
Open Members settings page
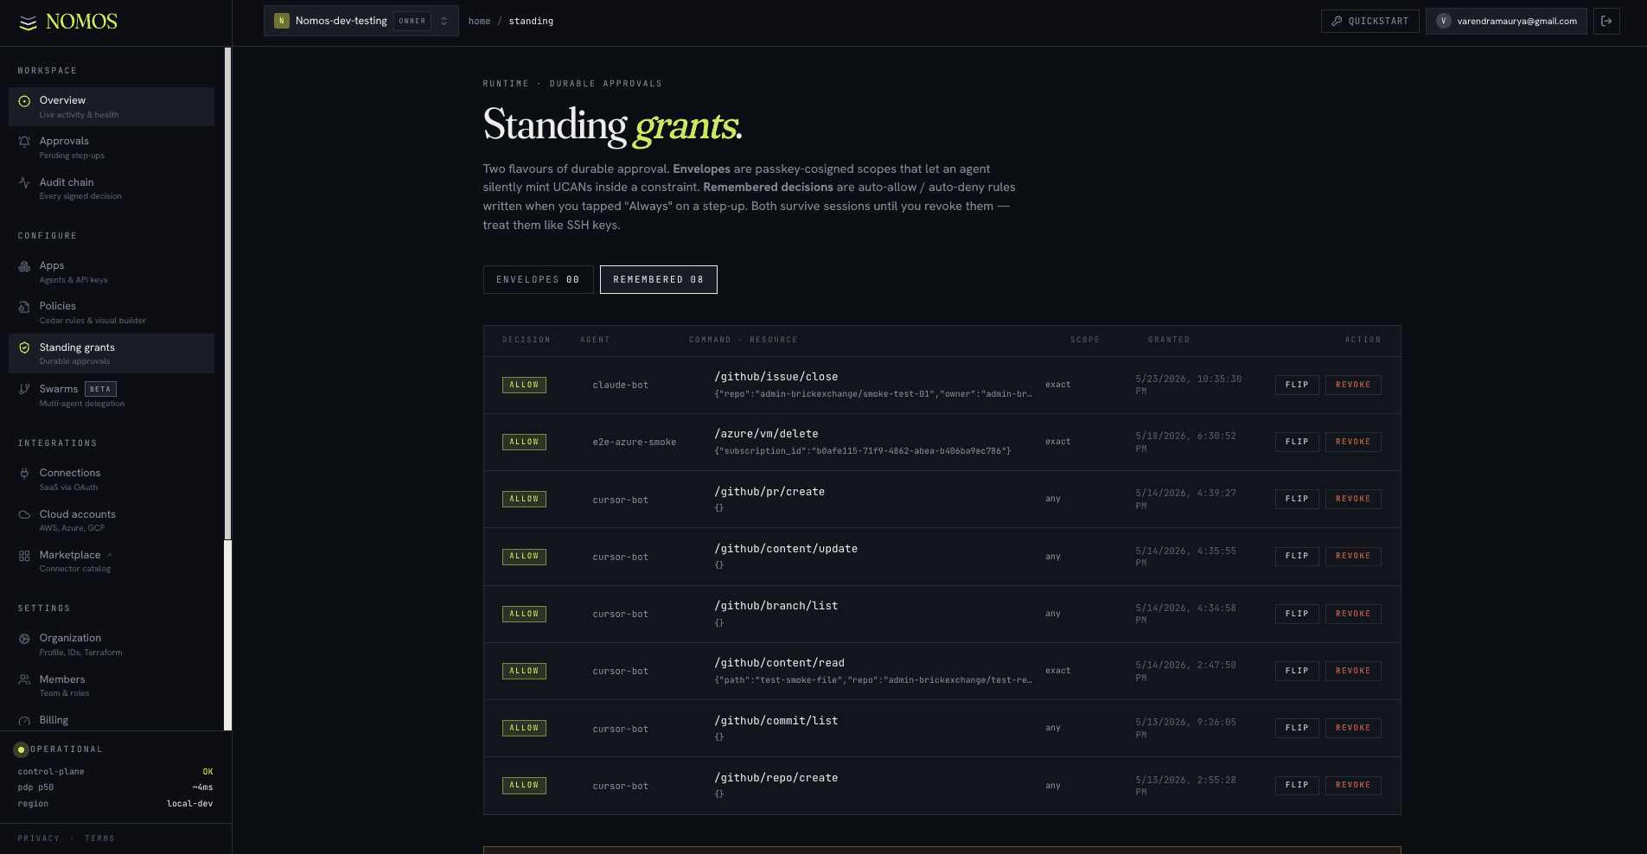112,685
